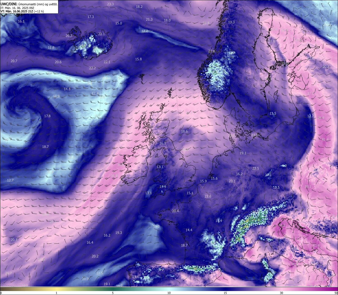Click the 23.8 value near Denmark
The image size is (338, 295).
(x=255, y=135)
